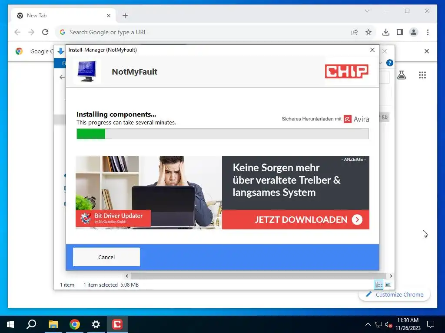Open muted volume tray icon
Viewport: 445px width, 333px height.
tap(389, 324)
